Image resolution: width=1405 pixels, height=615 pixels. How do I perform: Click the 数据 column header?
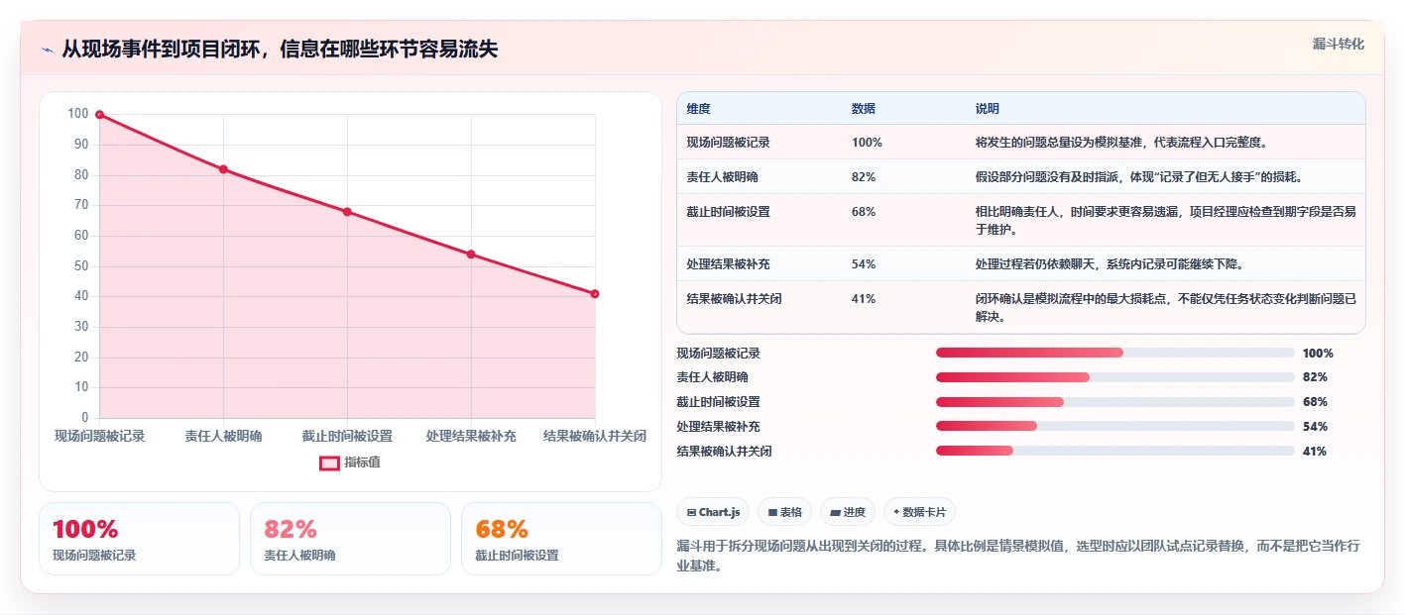point(863,109)
